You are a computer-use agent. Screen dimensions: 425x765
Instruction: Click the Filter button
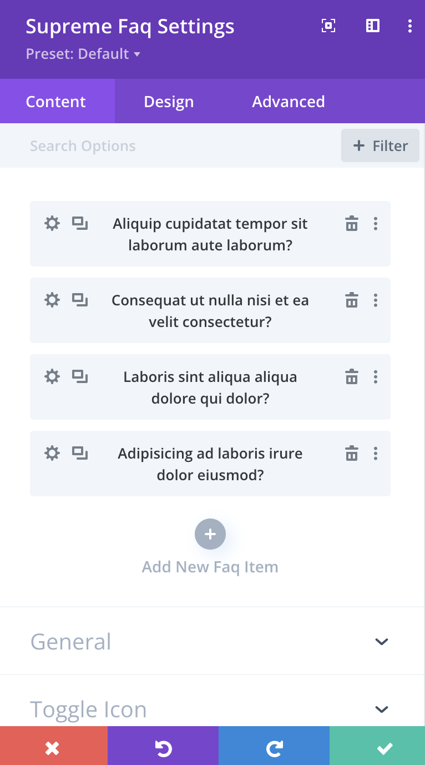point(380,146)
